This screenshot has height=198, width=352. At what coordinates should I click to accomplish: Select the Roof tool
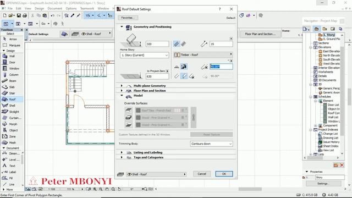click(12, 99)
